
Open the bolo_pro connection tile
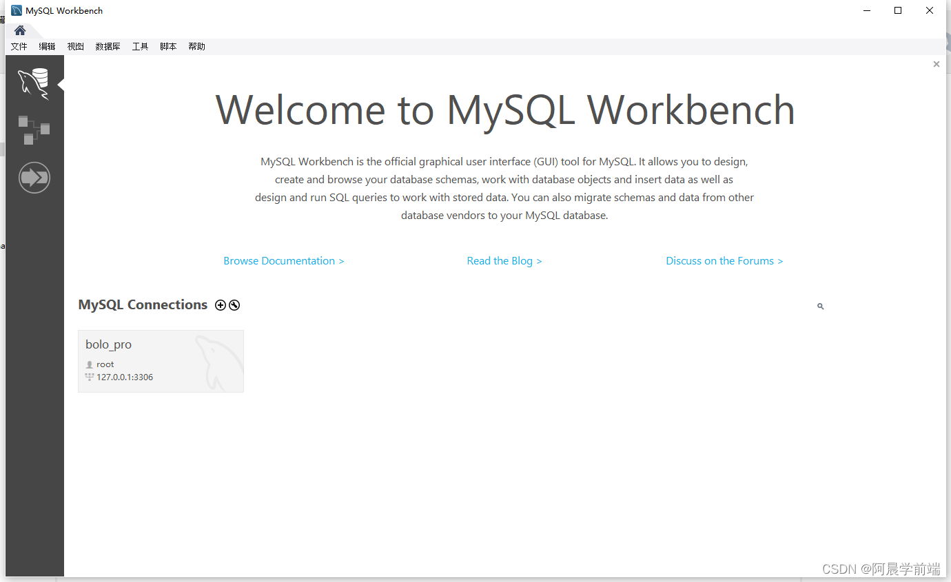click(161, 361)
